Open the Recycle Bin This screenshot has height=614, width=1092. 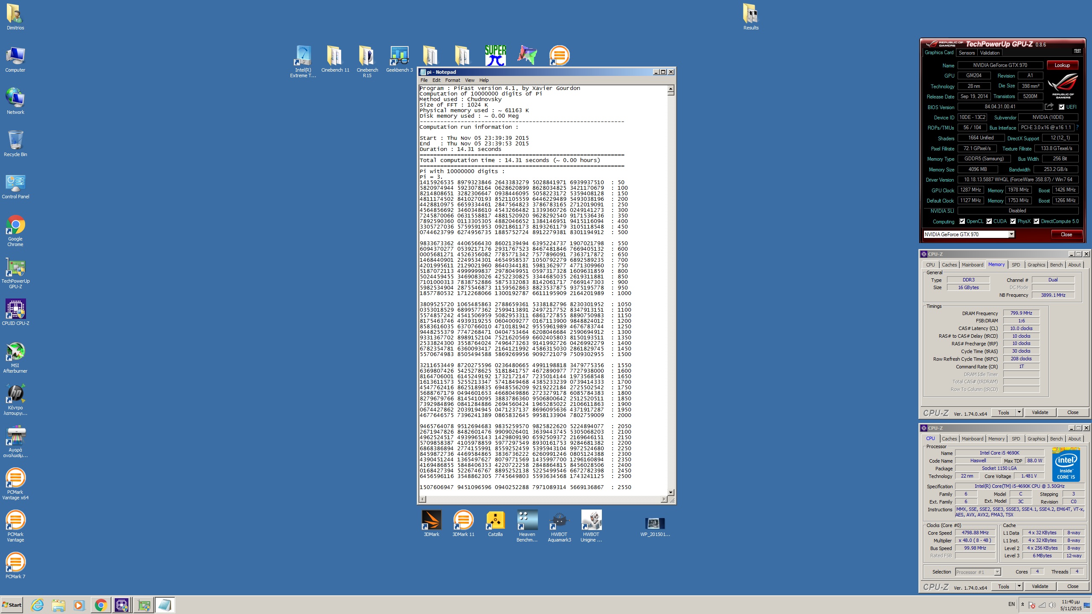[x=15, y=143]
